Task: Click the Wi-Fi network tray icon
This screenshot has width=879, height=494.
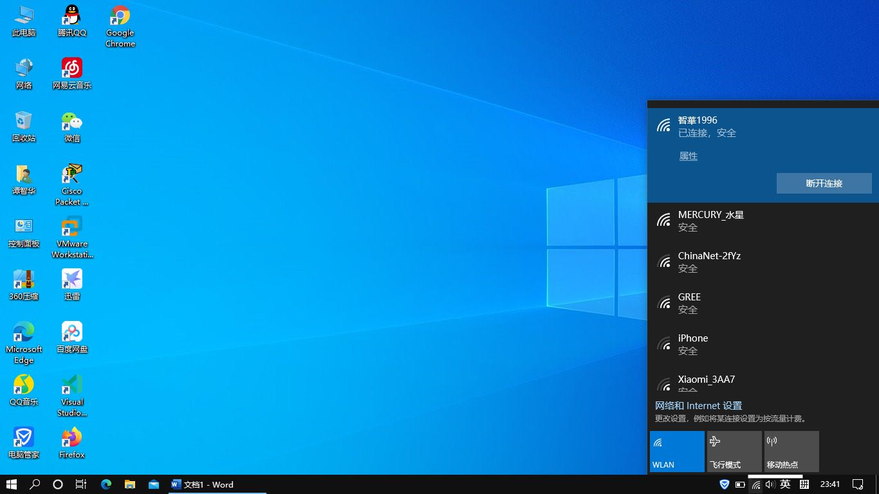Action: click(756, 484)
